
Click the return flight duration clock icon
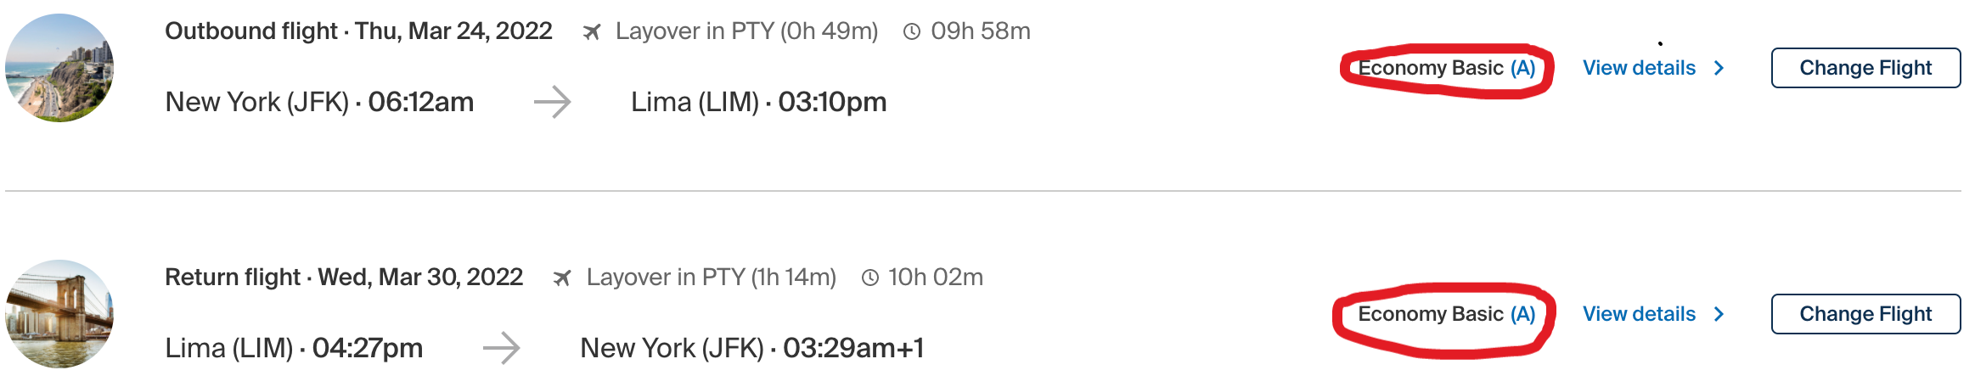point(869,278)
